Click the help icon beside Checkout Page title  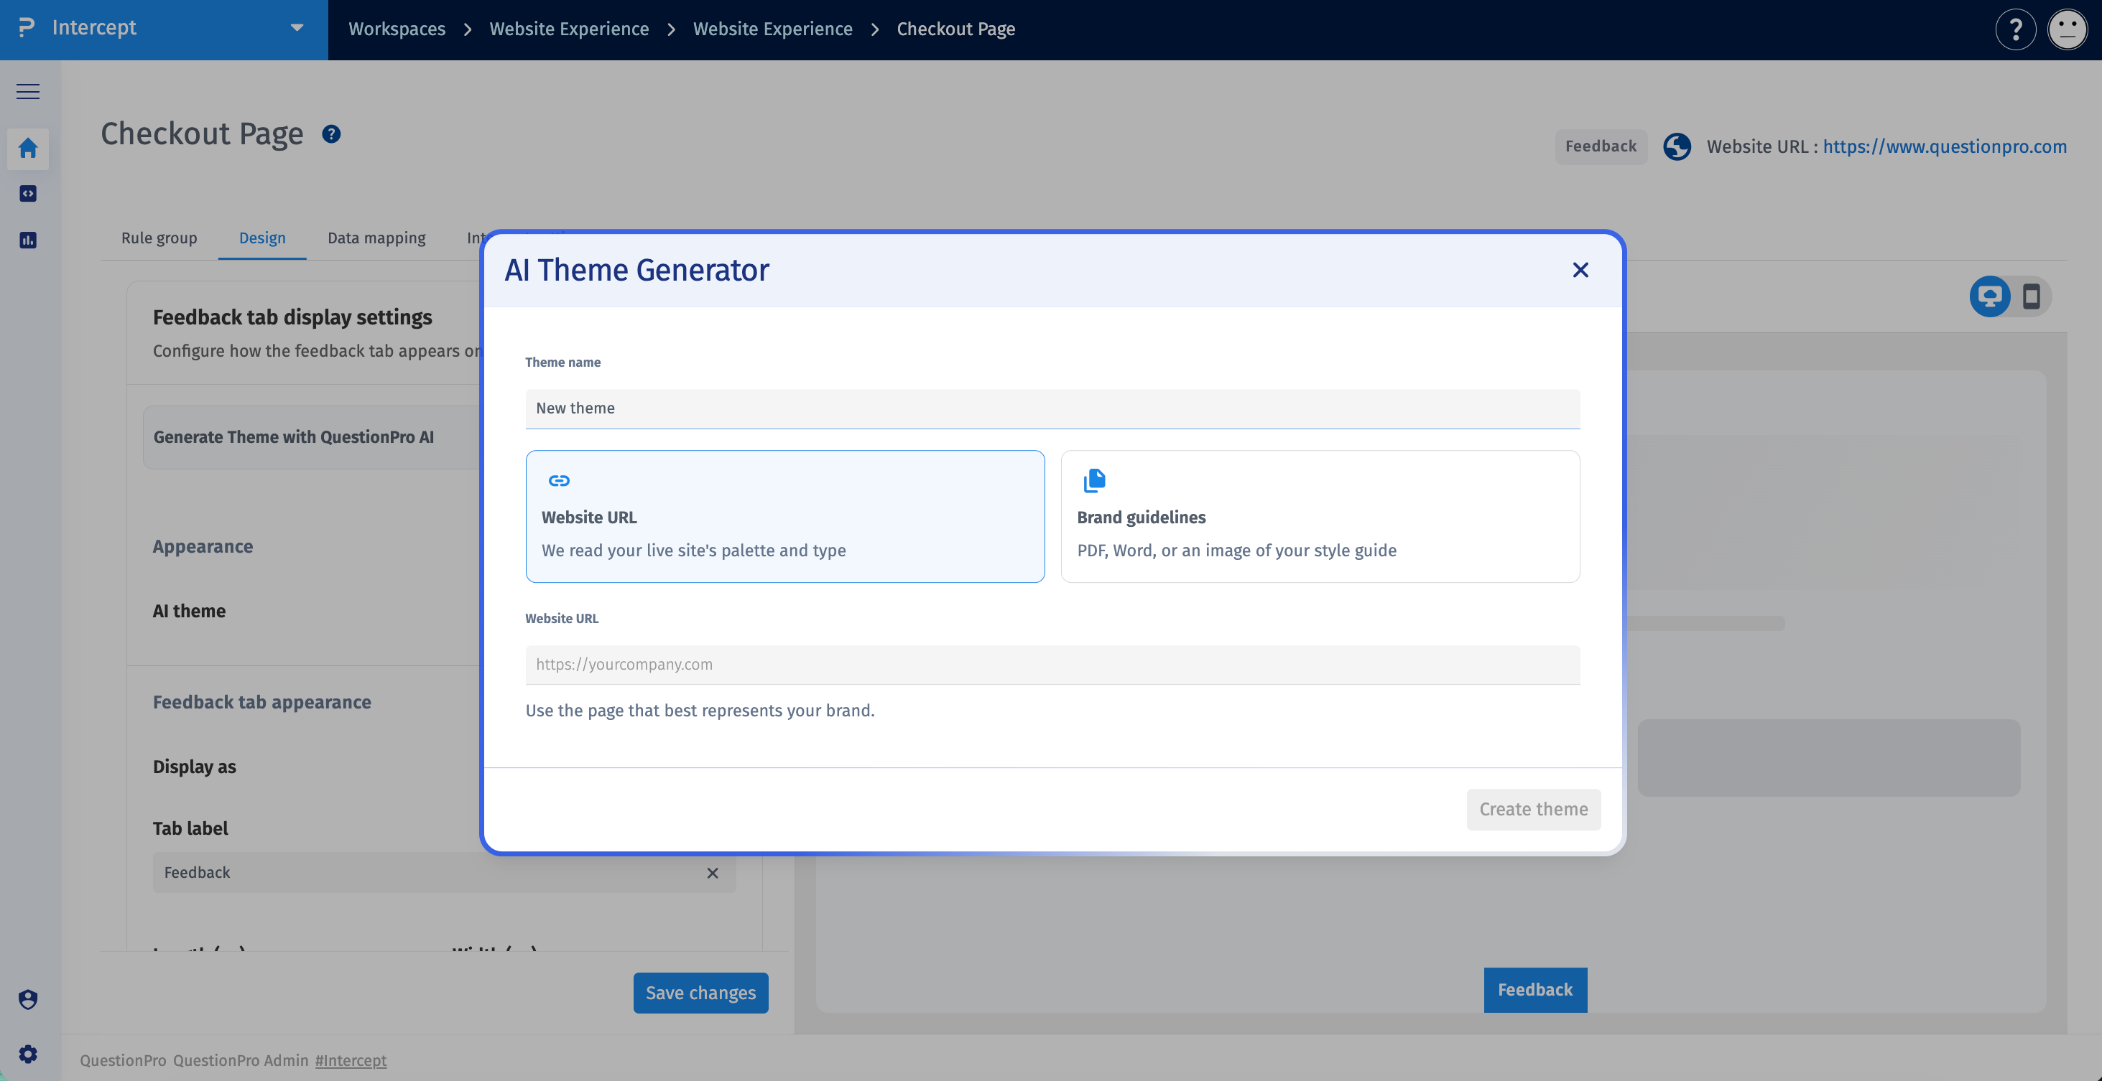click(330, 134)
